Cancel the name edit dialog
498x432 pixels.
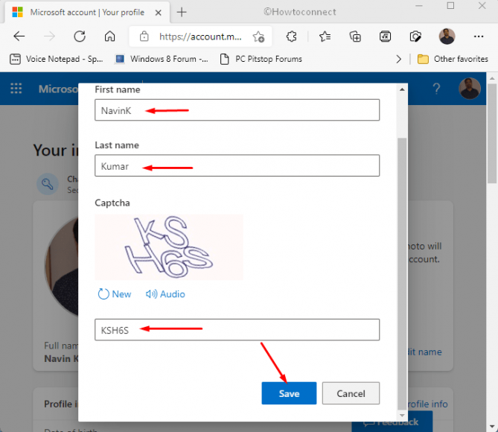click(x=351, y=393)
